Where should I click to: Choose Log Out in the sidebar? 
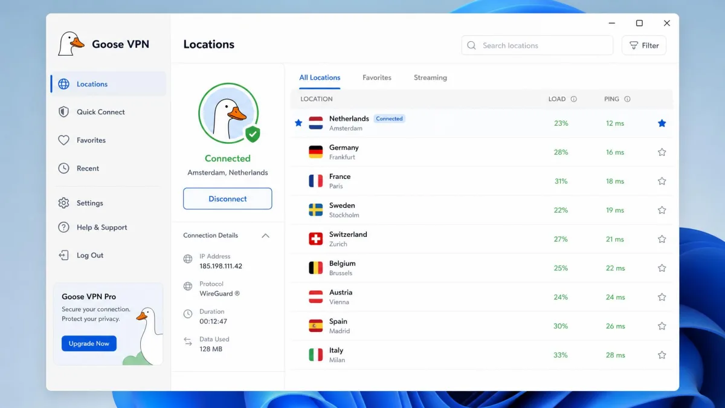[x=108, y=255]
